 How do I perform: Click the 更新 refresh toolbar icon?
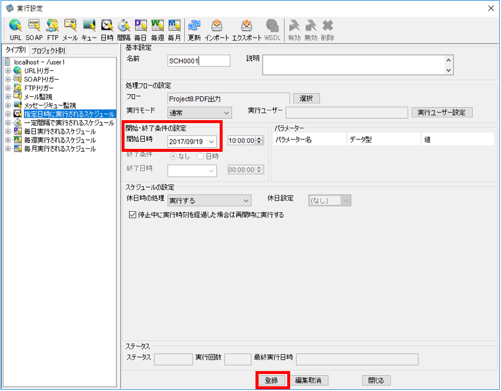tap(194, 30)
